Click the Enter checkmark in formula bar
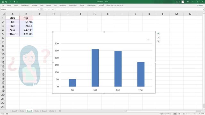 point(49,9)
